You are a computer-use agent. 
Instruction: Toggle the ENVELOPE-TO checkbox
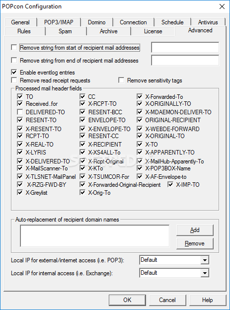tap(82, 120)
